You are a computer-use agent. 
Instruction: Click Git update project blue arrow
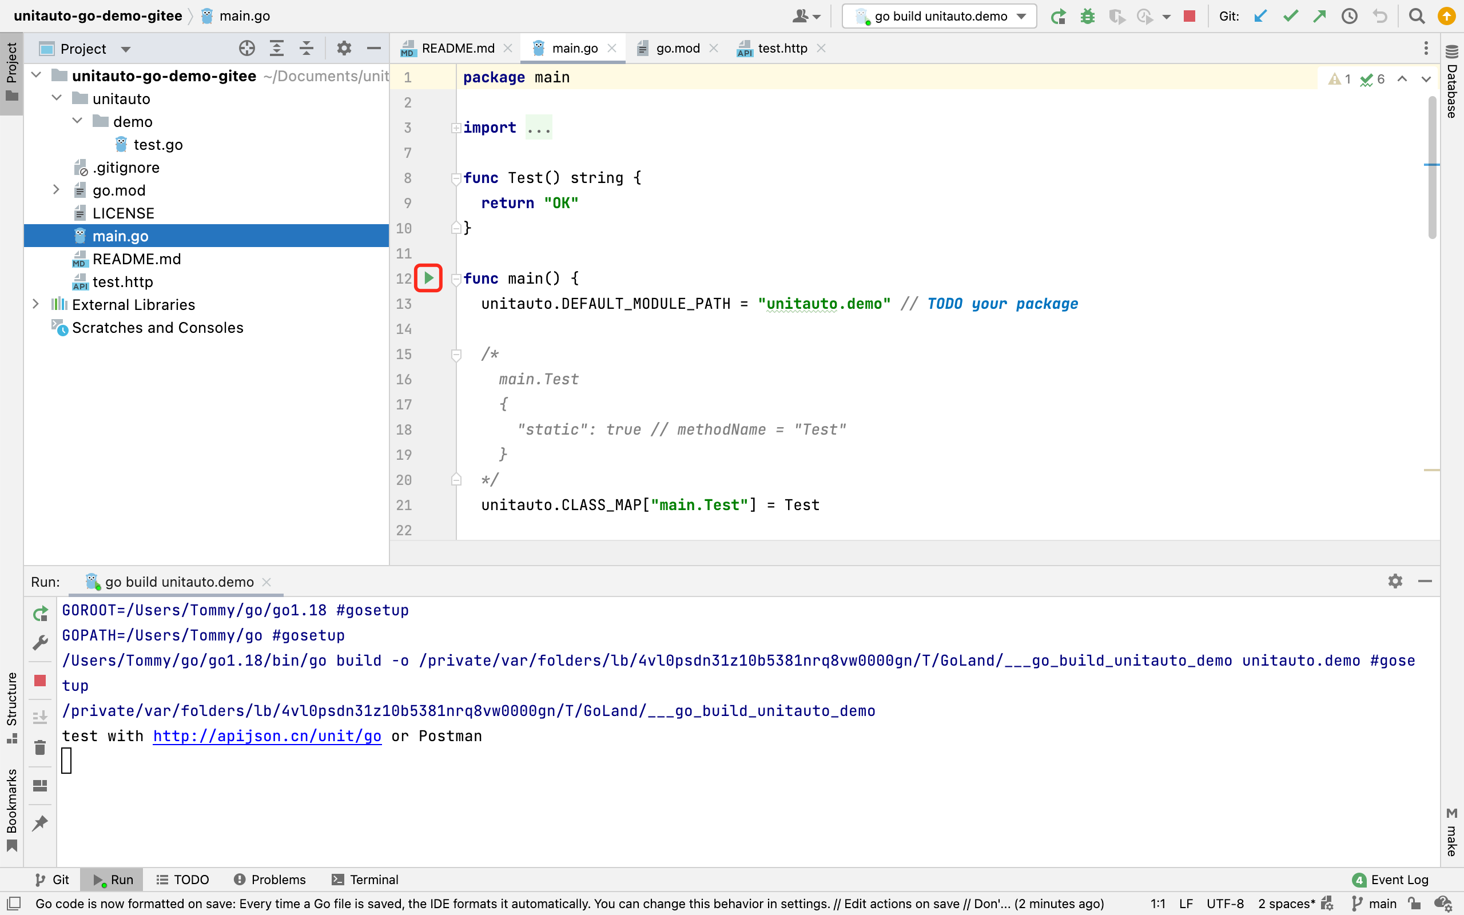(1261, 17)
